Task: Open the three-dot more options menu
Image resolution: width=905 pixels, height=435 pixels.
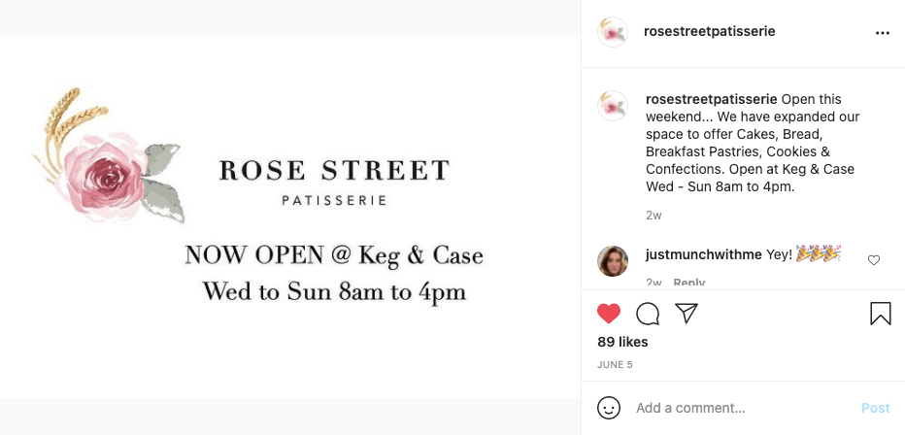Action: tap(882, 33)
